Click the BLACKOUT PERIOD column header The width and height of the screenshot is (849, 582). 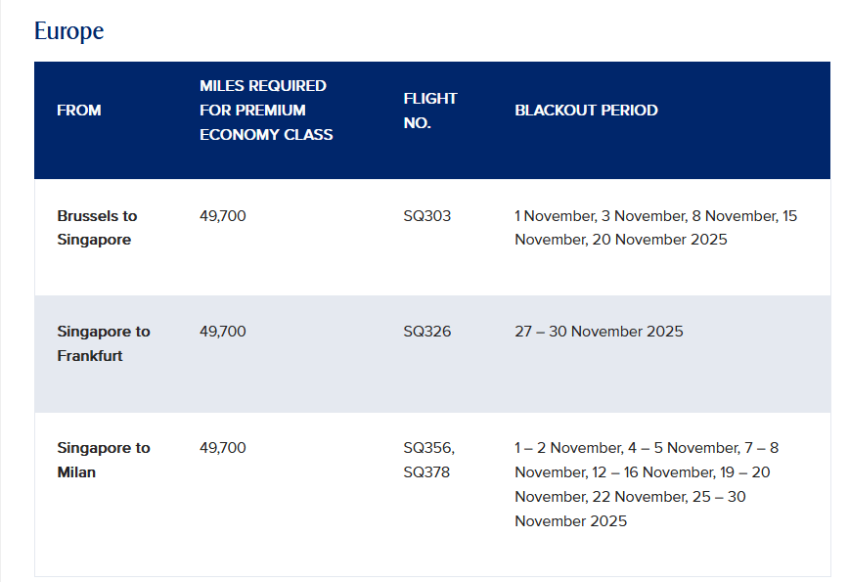click(586, 111)
